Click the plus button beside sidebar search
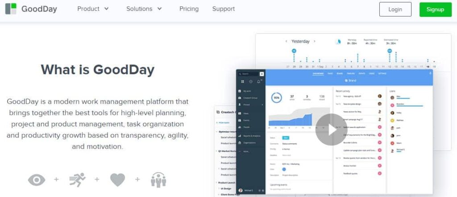 coord(262,74)
